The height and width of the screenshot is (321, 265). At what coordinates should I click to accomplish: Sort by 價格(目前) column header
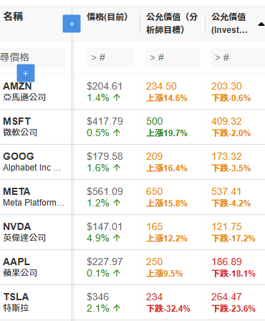(107, 17)
